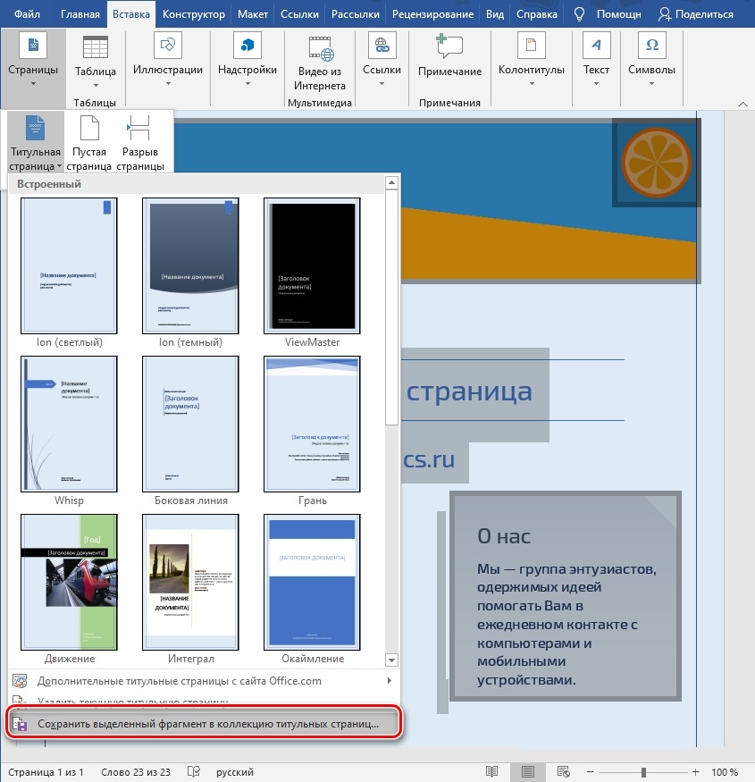The width and height of the screenshot is (755, 782).
Task: Open the Конструктор (Design) tab
Action: pyautogui.click(x=193, y=14)
